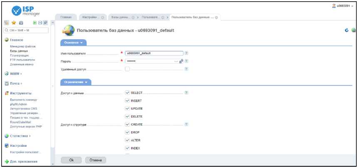Show favorites with the star icon
Screen dimensions: 358x168
pyautogui.click(x=14, y=23)
